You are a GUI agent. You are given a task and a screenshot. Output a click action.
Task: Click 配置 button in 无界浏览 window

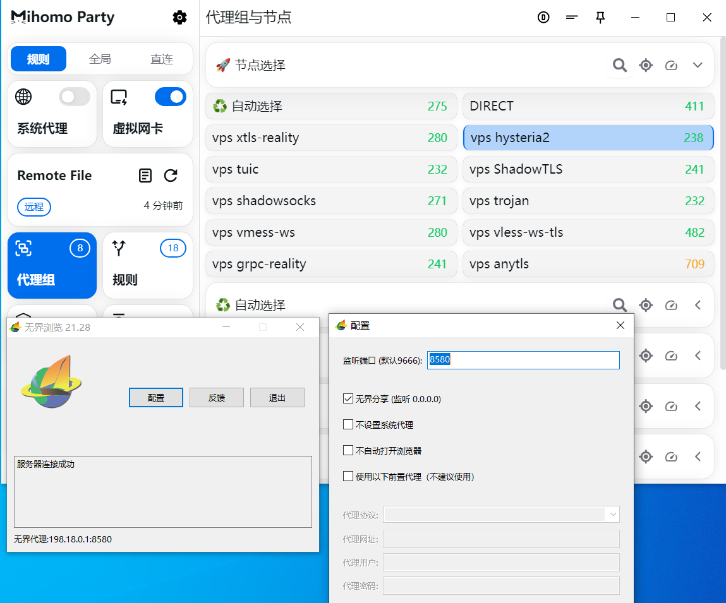coord(156,398)
